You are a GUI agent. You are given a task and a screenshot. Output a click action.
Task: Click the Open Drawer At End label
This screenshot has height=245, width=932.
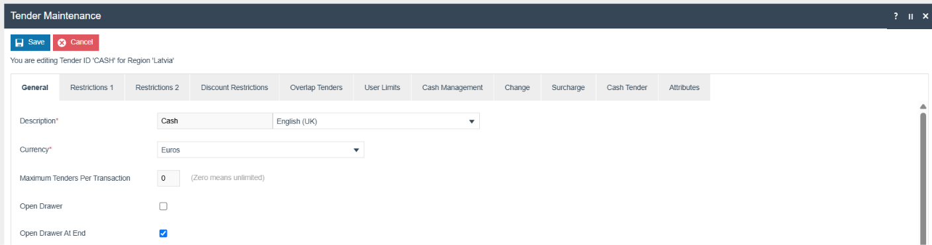click(x=53, y=233)
